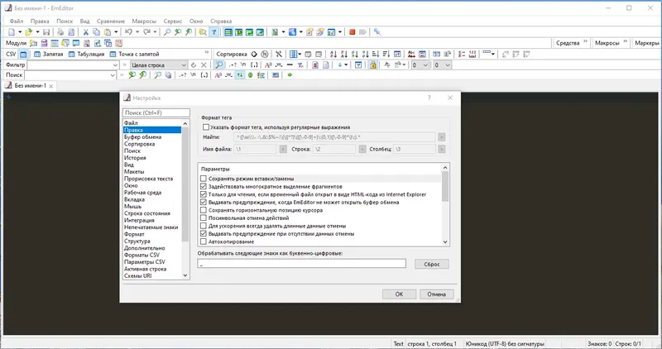Open the first '0' numeric dropdown in filter bar
662x349 pixels.
tap(425, 65)
